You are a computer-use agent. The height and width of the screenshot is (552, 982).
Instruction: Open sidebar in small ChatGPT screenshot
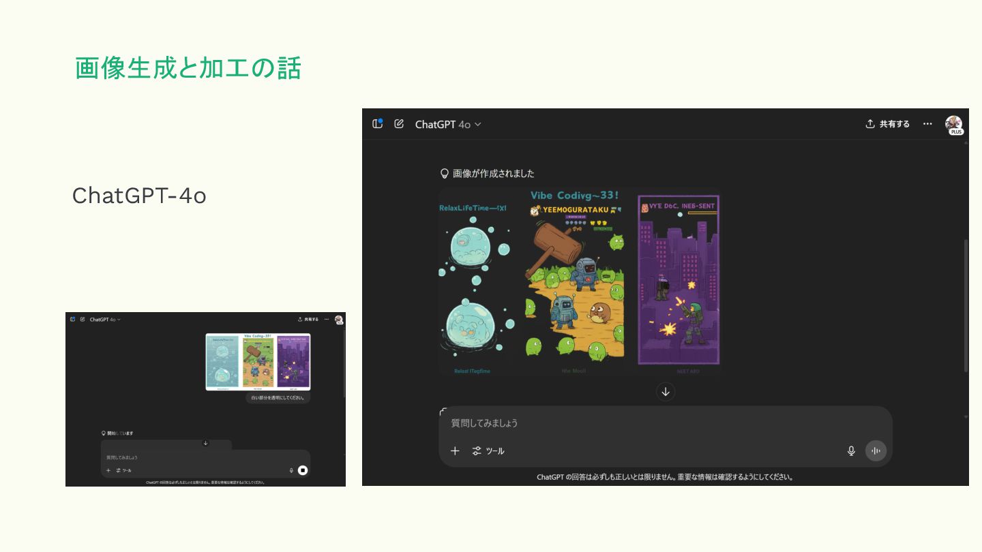coord(72,319)
